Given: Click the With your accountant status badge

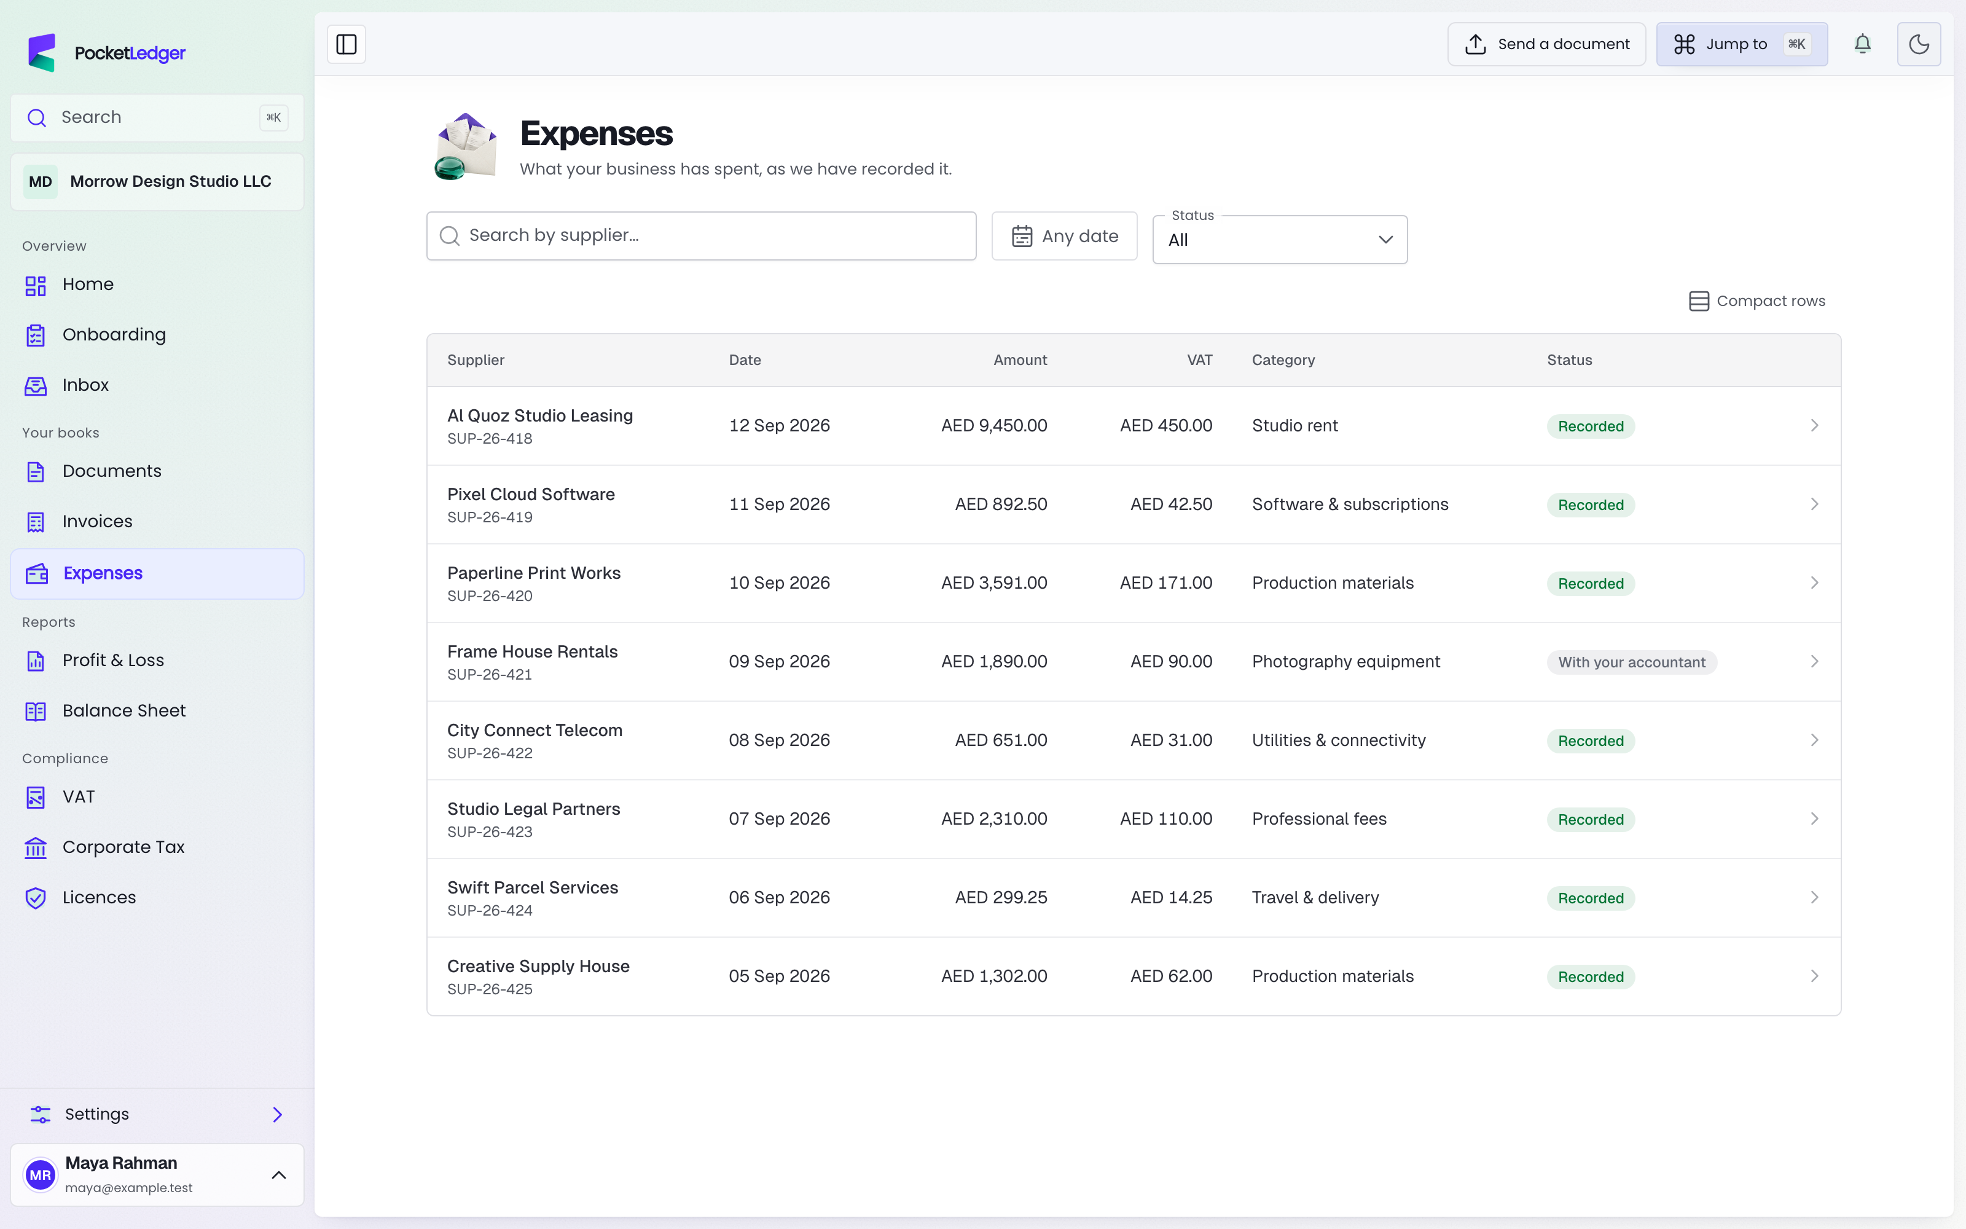Looking at the screenshot, I should pyautogui.click(x=1631, y=662).
